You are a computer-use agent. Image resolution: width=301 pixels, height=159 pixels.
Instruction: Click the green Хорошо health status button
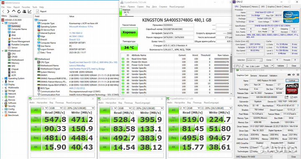coord(129,33)
